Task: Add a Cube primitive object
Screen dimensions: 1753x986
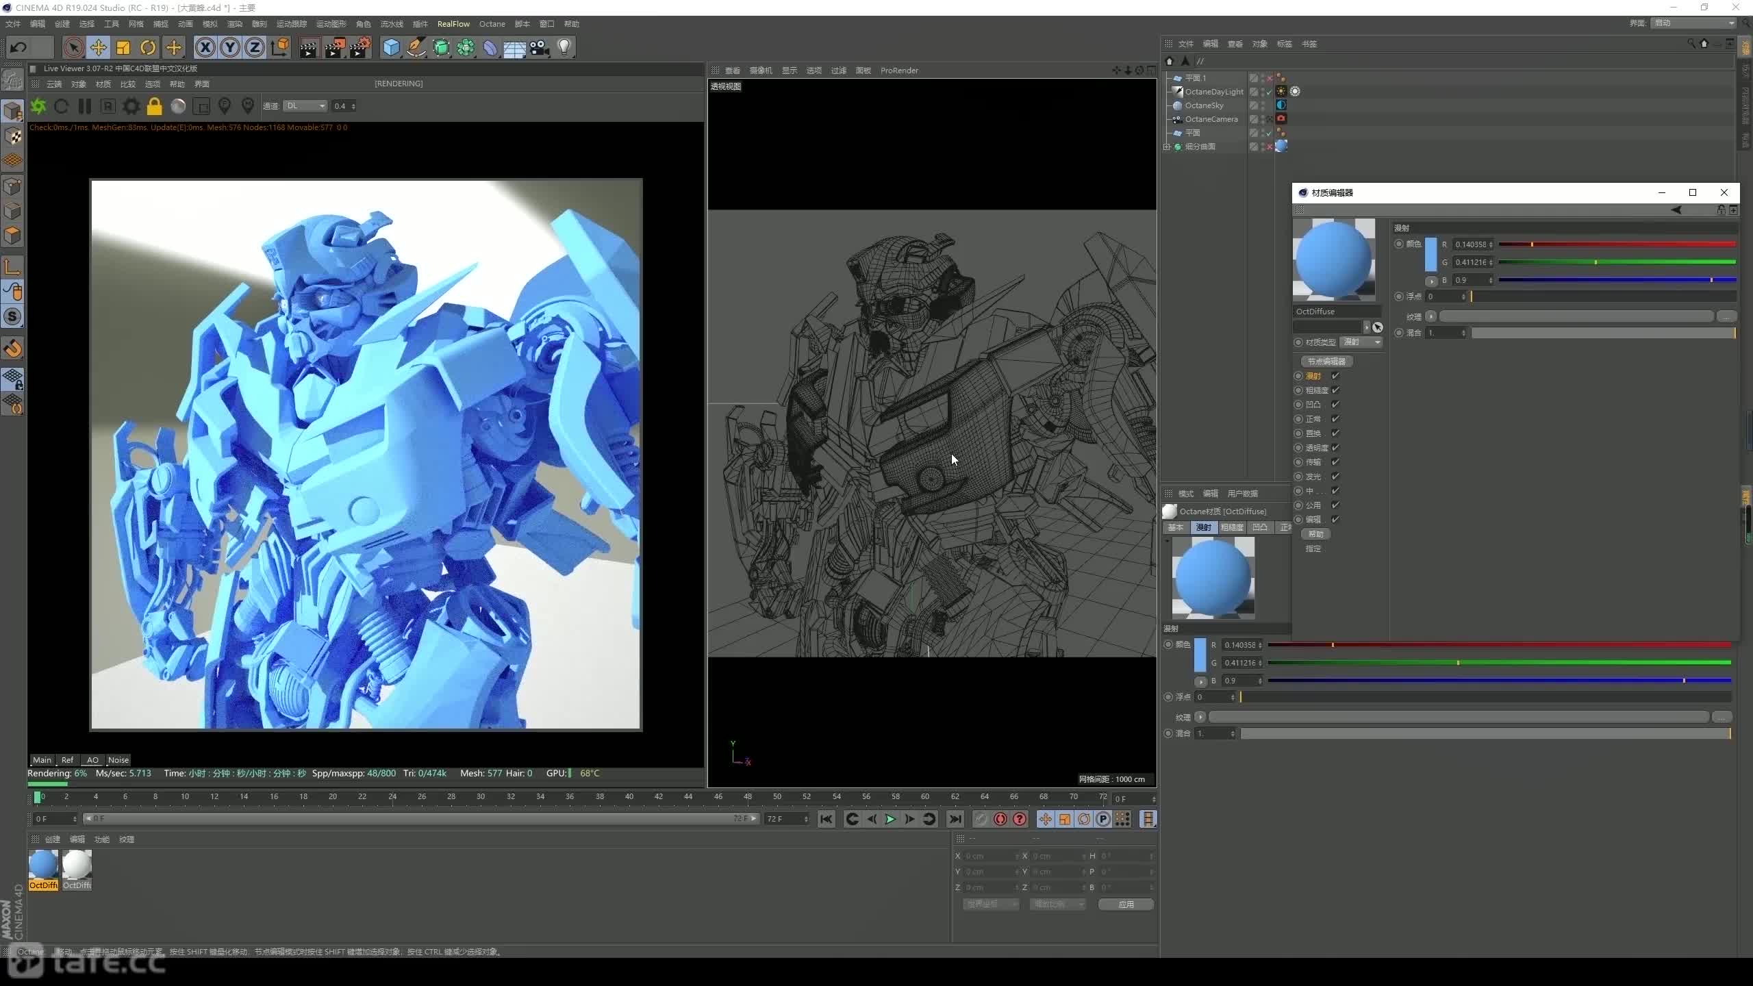Action: point(391,47)
